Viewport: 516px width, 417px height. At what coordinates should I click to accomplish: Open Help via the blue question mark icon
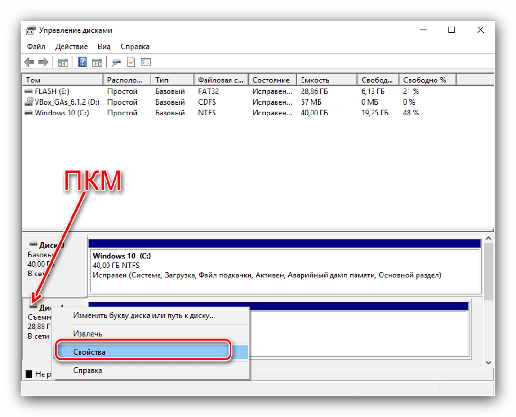coord(82,62)
